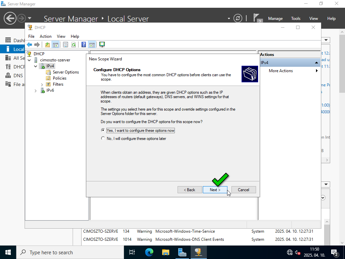
Task: Click Cancel in New Scope Wizard
Action: [x=243, y=190]
